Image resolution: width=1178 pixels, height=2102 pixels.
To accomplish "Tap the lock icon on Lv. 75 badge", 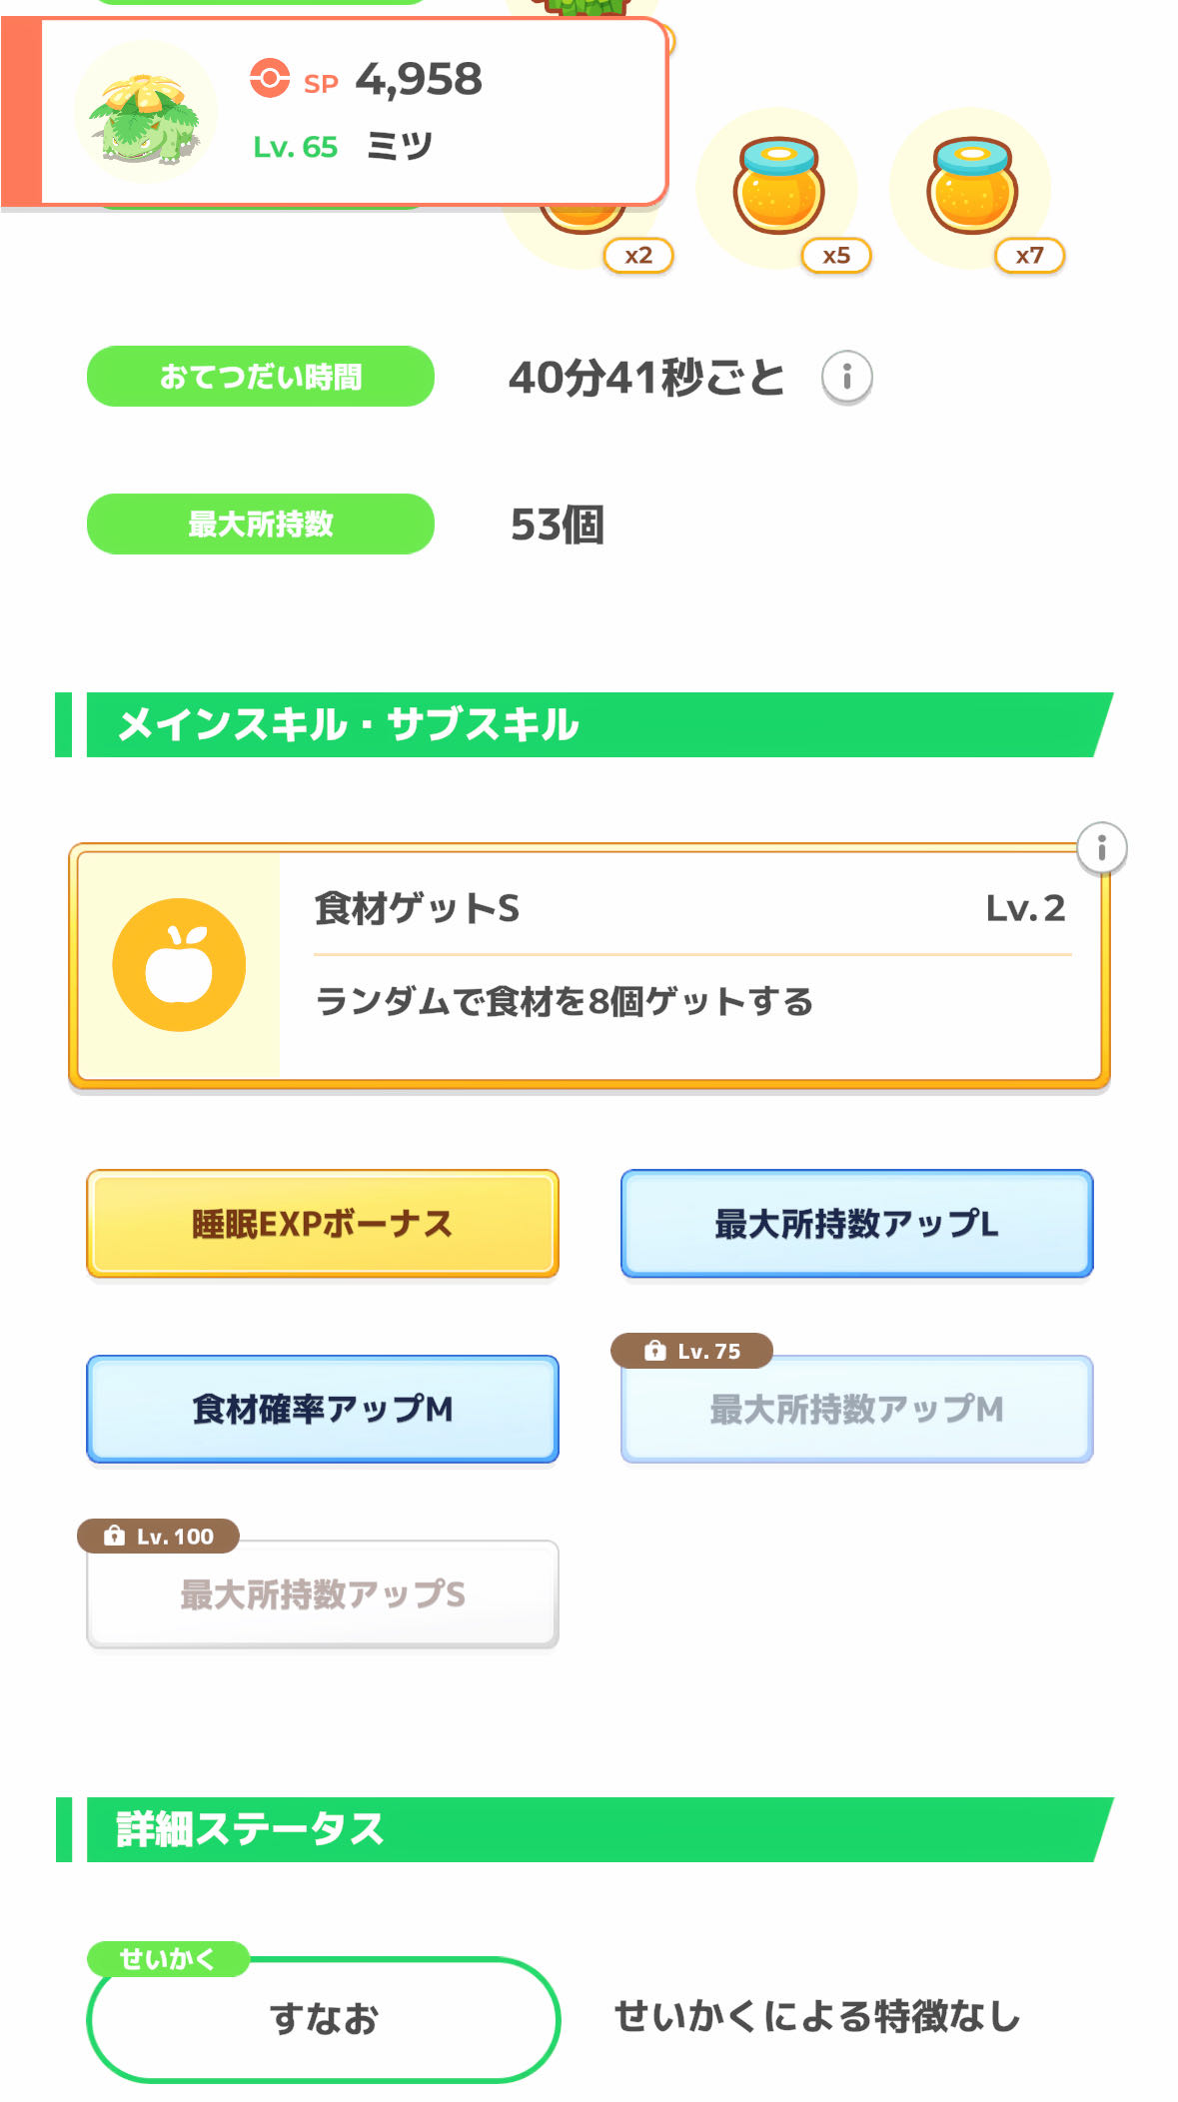I will pos(655,1351).
